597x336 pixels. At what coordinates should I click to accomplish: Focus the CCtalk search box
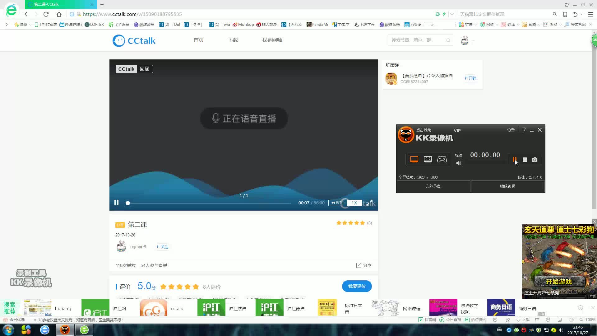(417, 40)
